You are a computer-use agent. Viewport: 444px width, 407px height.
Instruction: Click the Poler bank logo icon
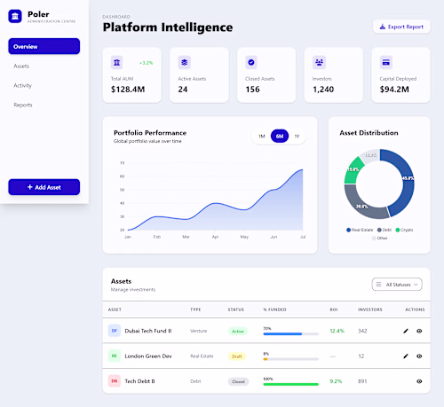click(15, 16)
